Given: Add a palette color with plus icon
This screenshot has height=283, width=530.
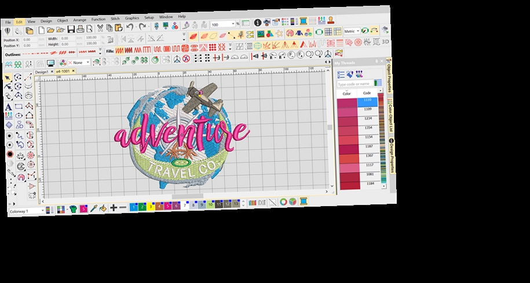Looking at the screenshot, I should coord(113,207).
